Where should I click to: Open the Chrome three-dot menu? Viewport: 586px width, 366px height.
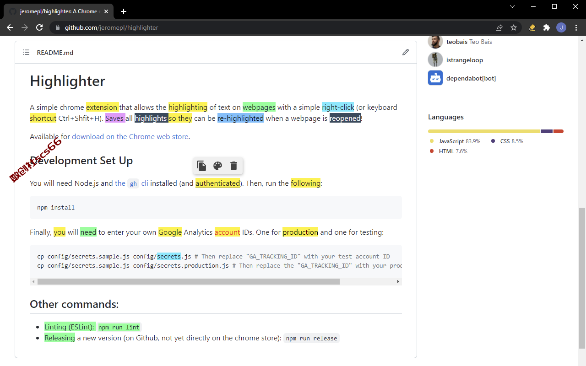pos(575,27)
